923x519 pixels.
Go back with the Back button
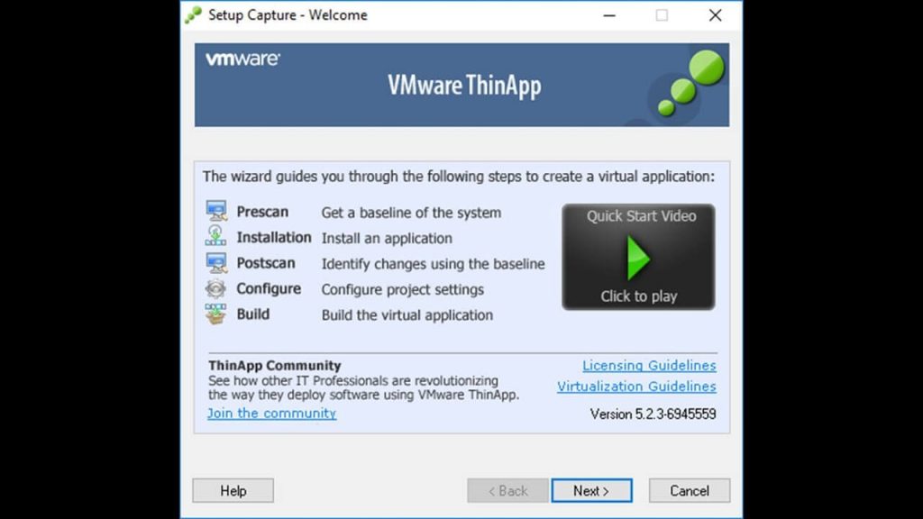508,490
